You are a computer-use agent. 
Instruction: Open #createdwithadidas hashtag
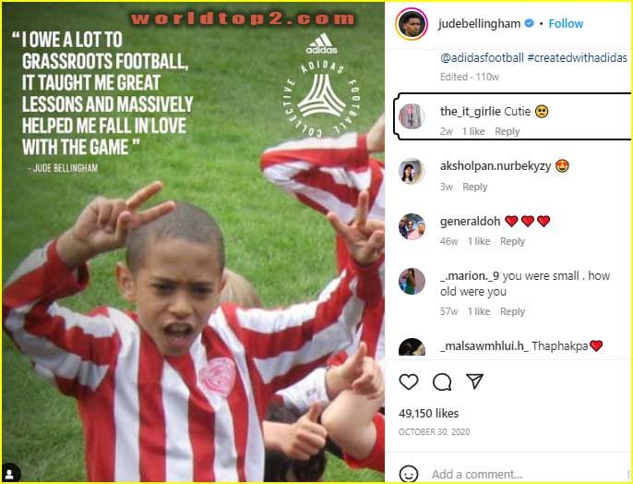click(x=578, y=58)
